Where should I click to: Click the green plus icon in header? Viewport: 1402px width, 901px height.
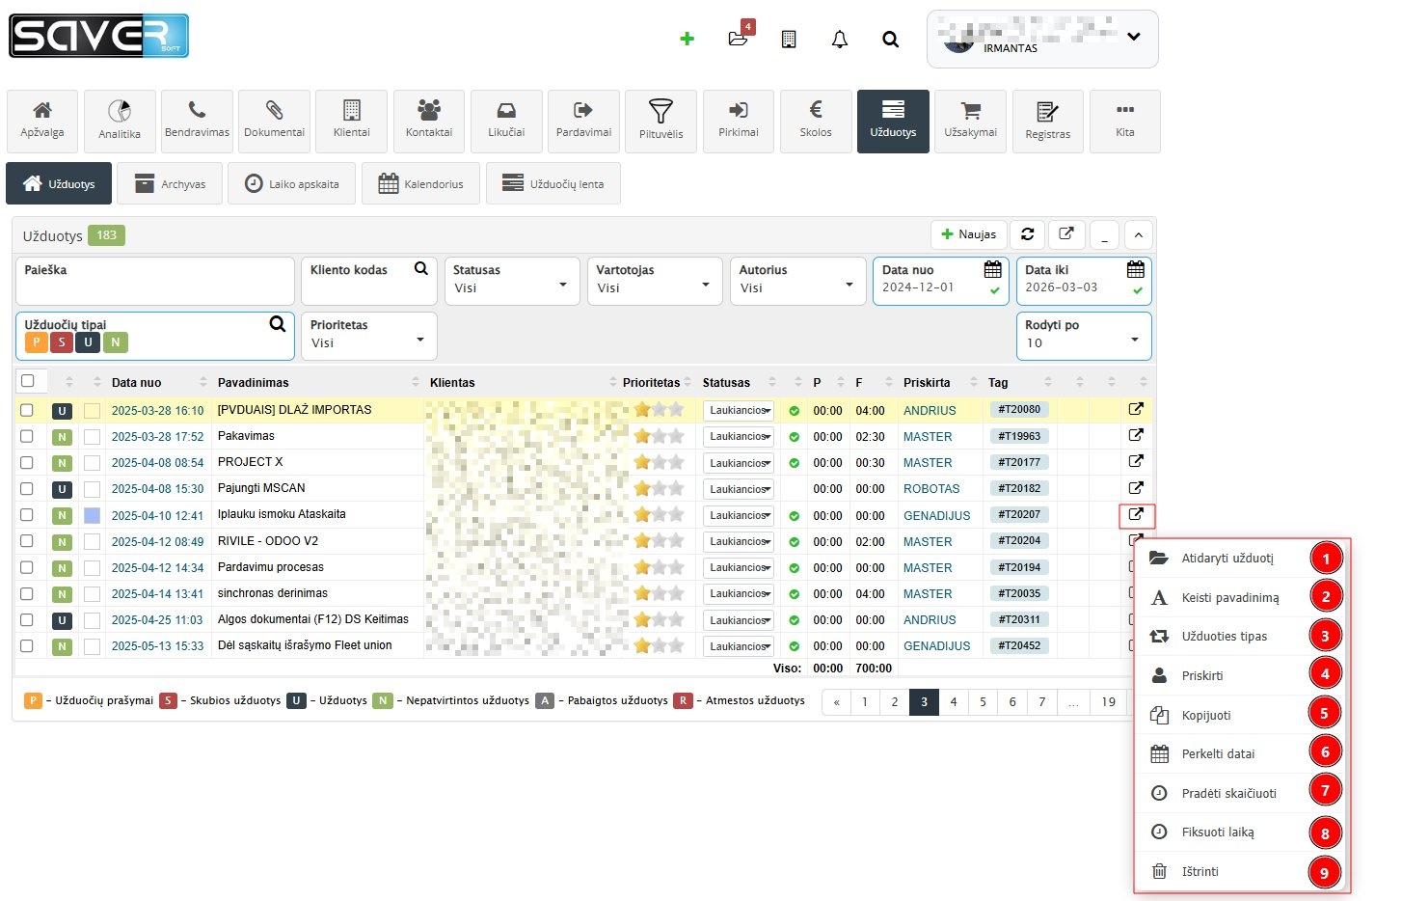click(687, 39)
